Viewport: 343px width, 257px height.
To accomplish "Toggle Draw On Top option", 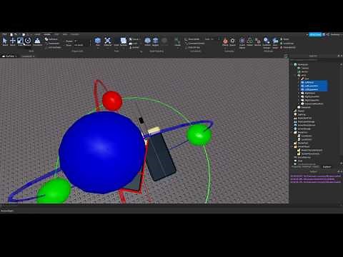I will [192, 47].
